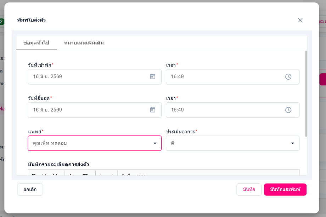326x217 pixels.
Task: Click the วันที่สิ้นสุด date field
Action: click(x=95, y=110)
